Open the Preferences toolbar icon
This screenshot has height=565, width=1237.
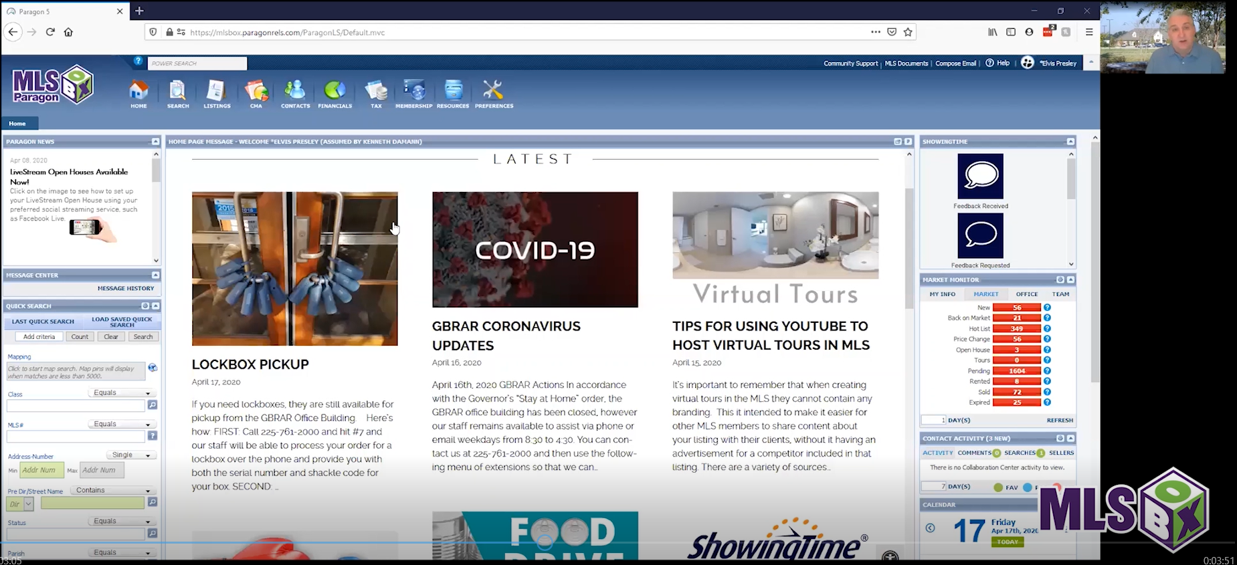coord(494,94)
